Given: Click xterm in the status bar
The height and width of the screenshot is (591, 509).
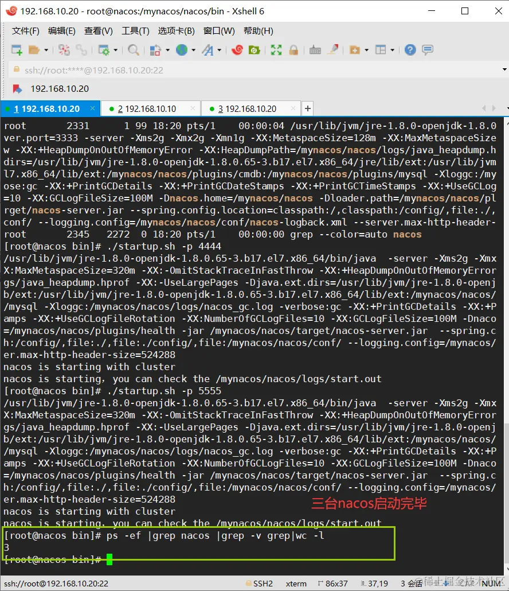Looking at the screenshot, I should tap(296, 584).
